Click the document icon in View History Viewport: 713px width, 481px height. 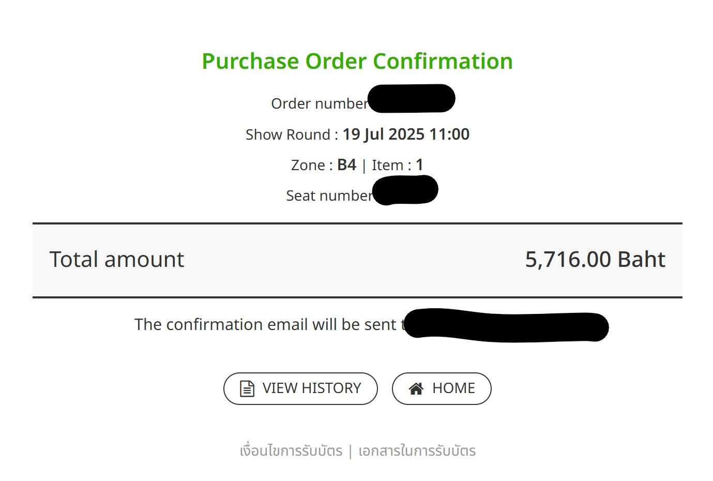(247, 388)
